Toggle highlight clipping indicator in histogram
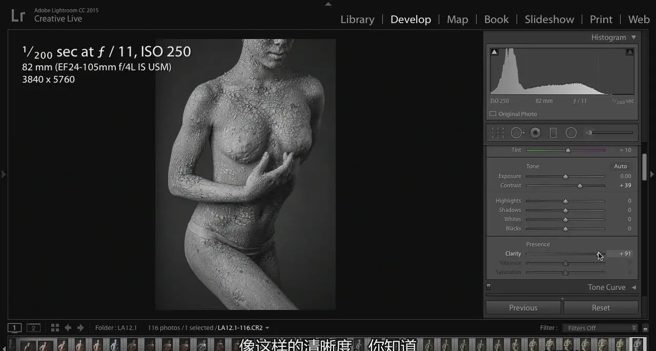The image size is (656, 351). [x=630, y=52]
